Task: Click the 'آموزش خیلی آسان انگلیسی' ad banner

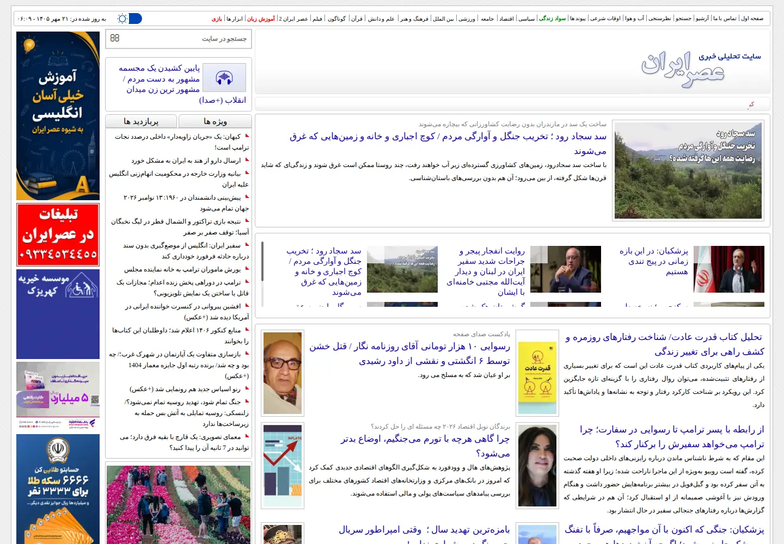Action: pos(58,116)
